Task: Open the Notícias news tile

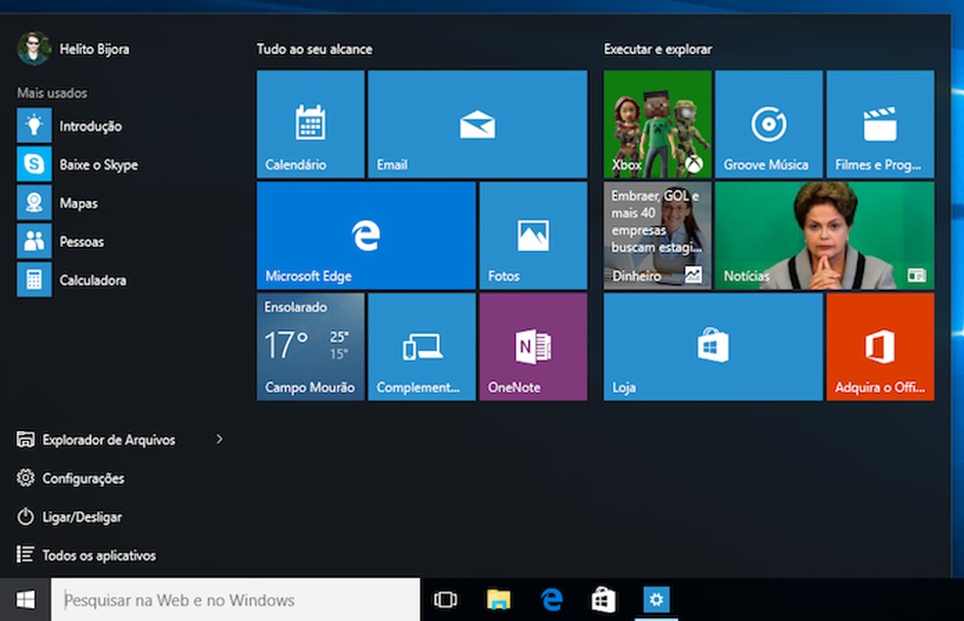Action: 824,235
